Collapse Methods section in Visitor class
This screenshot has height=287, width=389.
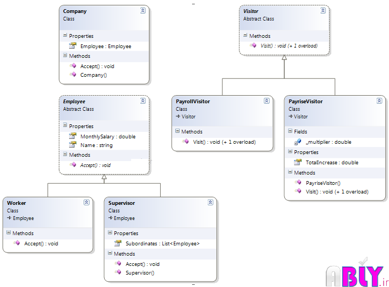(x=245, y=35)
